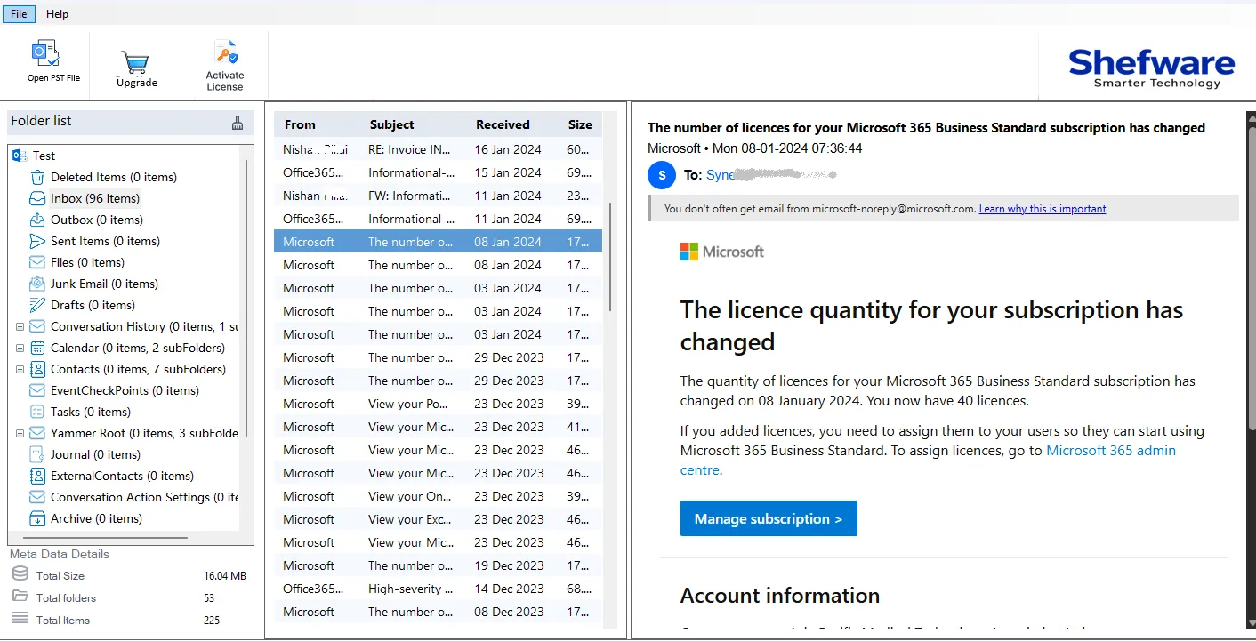
Task: Click the Archive folder icon
Action: tap(37, 518)
